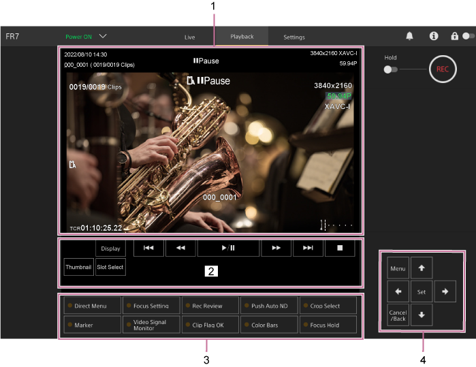476x367 pixels.
Task: Click the REC record button
Action: [x=443, y=69]
